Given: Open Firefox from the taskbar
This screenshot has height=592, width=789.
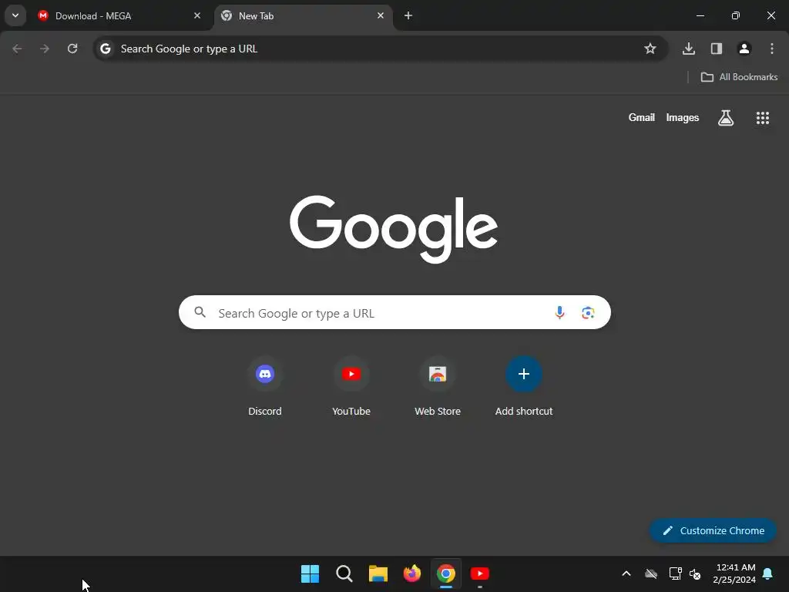Looking at the screenshot, I should (x=412, y=573).
